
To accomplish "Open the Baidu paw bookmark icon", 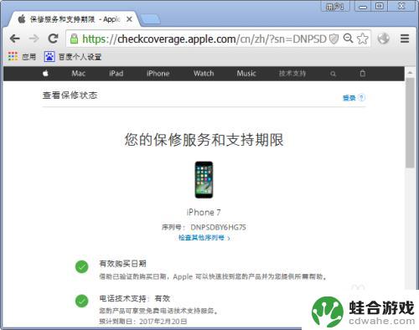I will pos(49,57).
